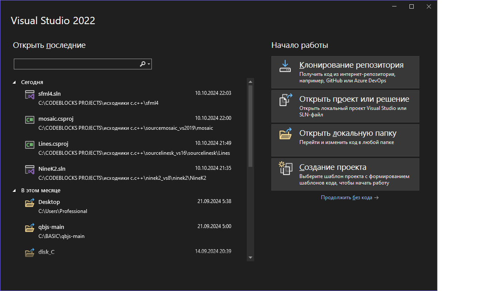The image size is (497, 291).
Task: Click the open project or solution icon
Action: pyautogui.click(x=286, y=100)
